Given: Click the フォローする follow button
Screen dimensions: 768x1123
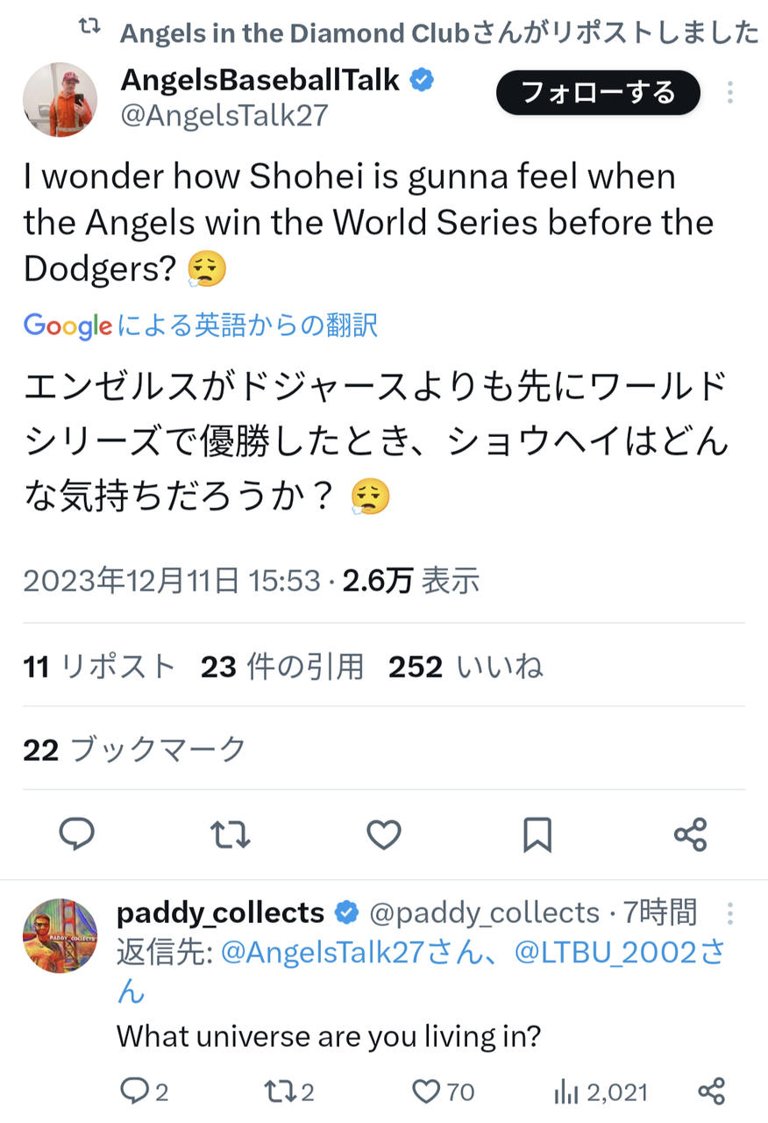Looking at the screenshot, I should click(x=598, y=93).
